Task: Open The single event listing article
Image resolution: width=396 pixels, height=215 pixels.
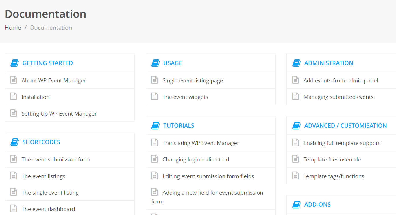Action: pos(50,193)
